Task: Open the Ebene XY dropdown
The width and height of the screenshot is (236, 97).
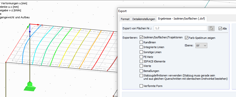Action: [201, 46]
